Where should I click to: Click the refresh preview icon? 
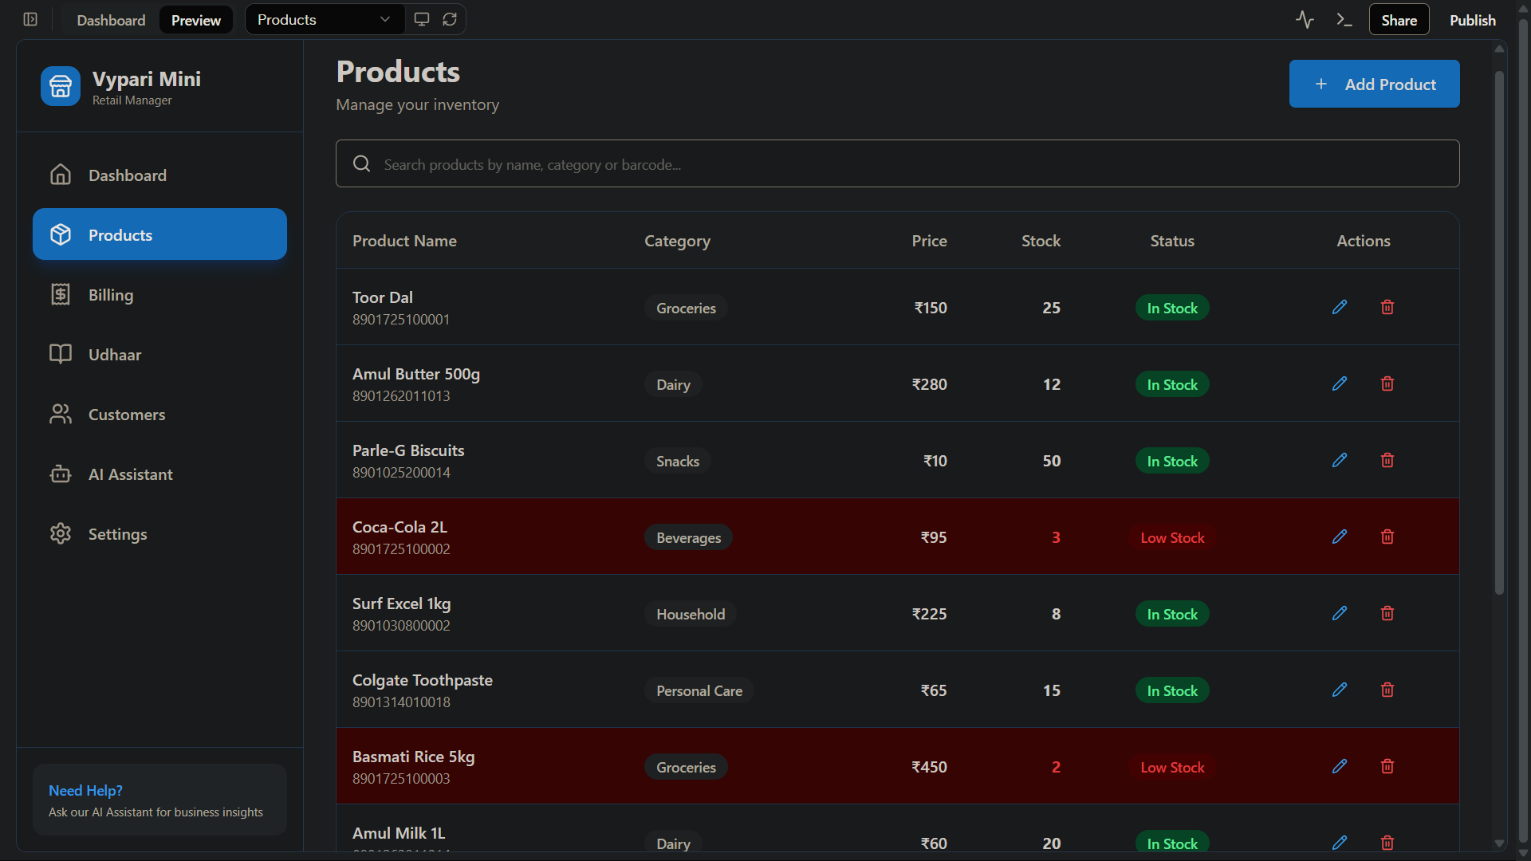pyautogui.click(x=450, y=19)
